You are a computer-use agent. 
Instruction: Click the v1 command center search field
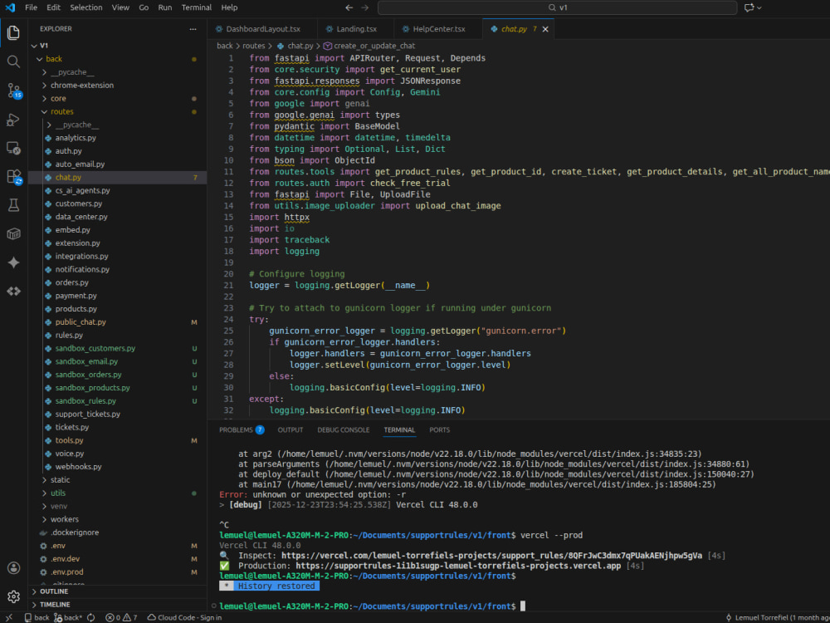pos(557,7)
